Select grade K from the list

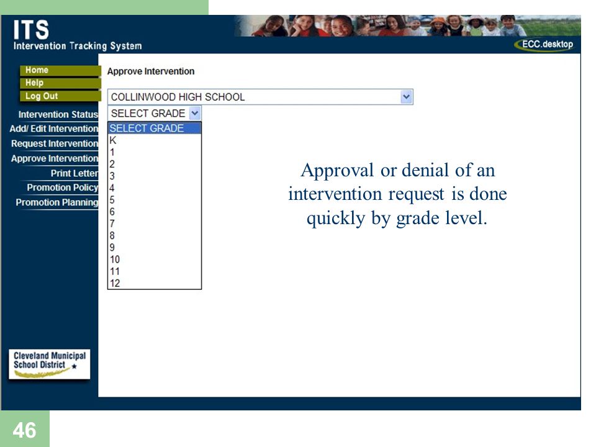[155, 140]
